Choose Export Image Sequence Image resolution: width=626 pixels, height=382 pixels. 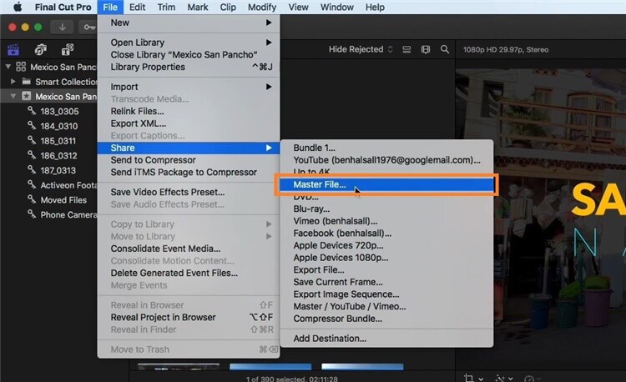(x=386, y=294)
